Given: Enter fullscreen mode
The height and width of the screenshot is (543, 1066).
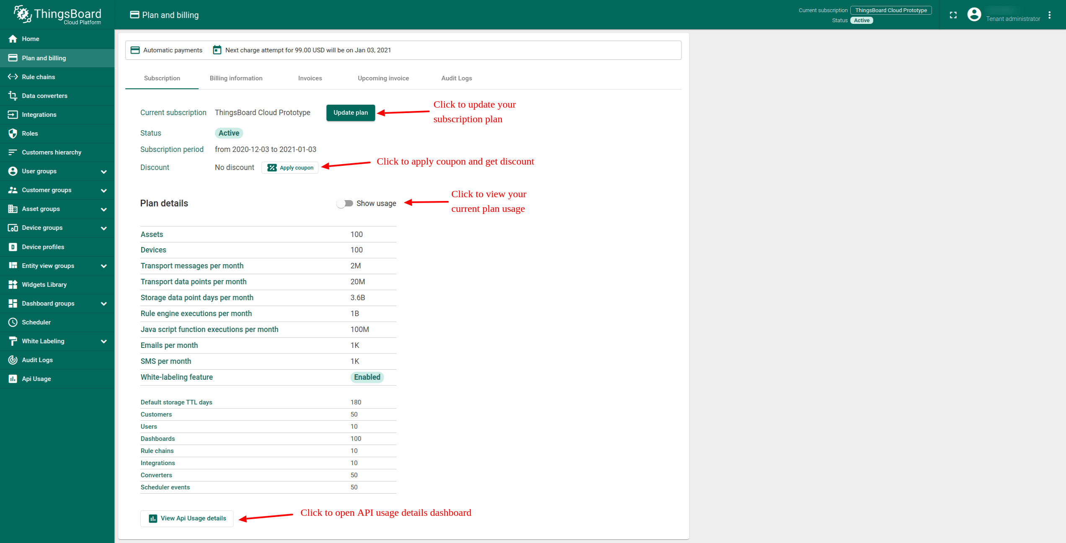Looking at the screenshot, I should (x=953, y=15).
